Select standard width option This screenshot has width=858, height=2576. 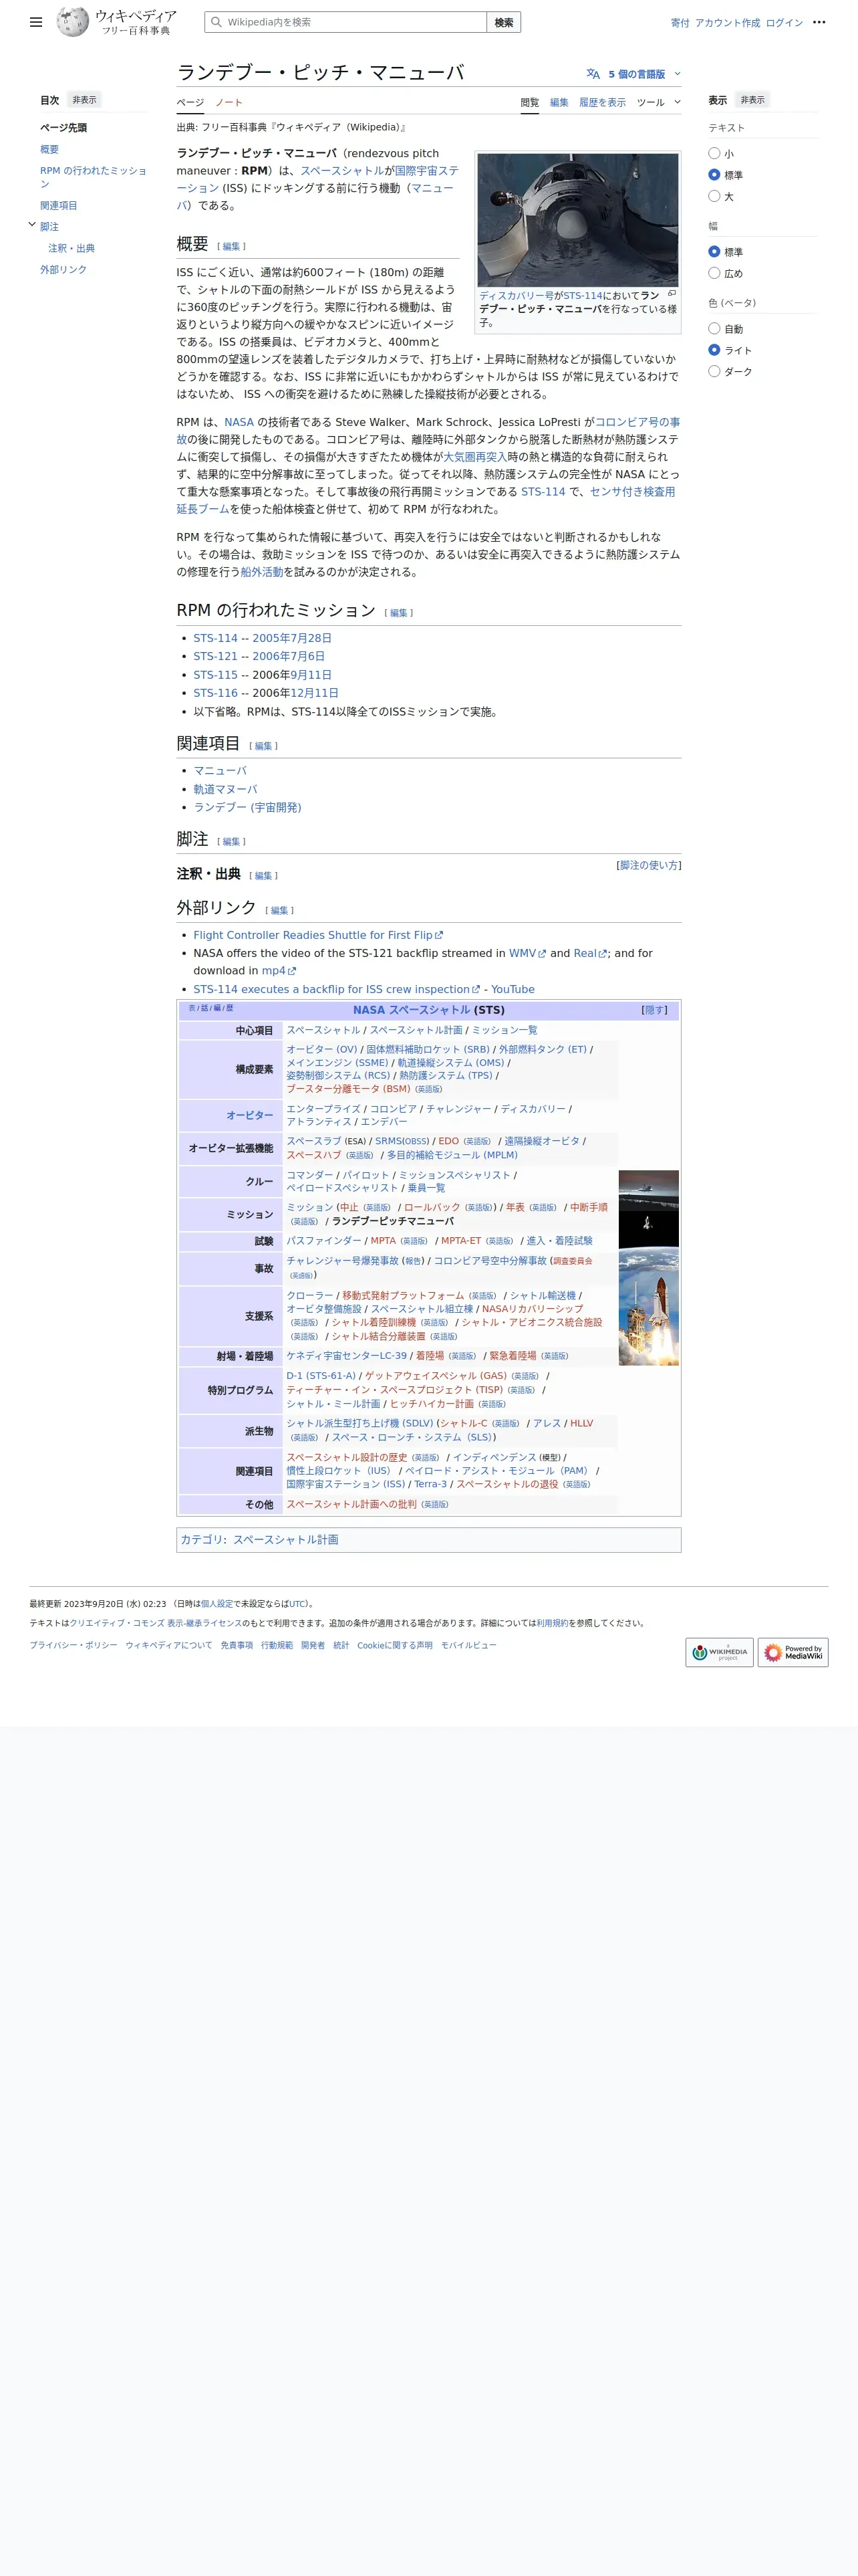(714, 252)
